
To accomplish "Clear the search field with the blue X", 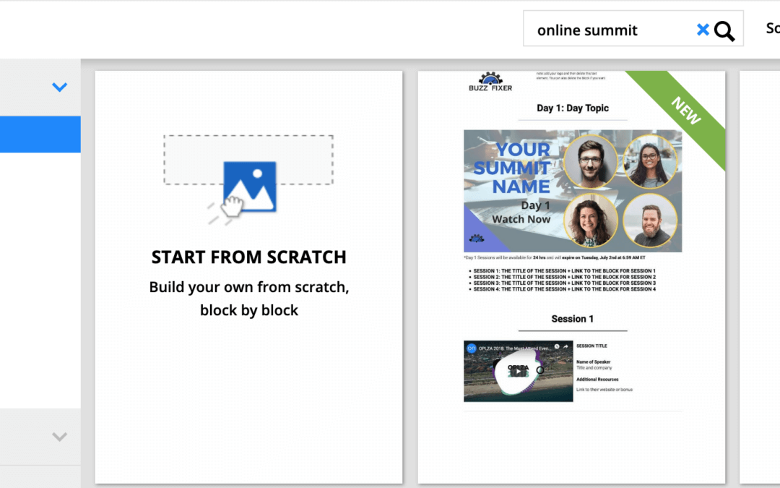I will pos(703,30).
